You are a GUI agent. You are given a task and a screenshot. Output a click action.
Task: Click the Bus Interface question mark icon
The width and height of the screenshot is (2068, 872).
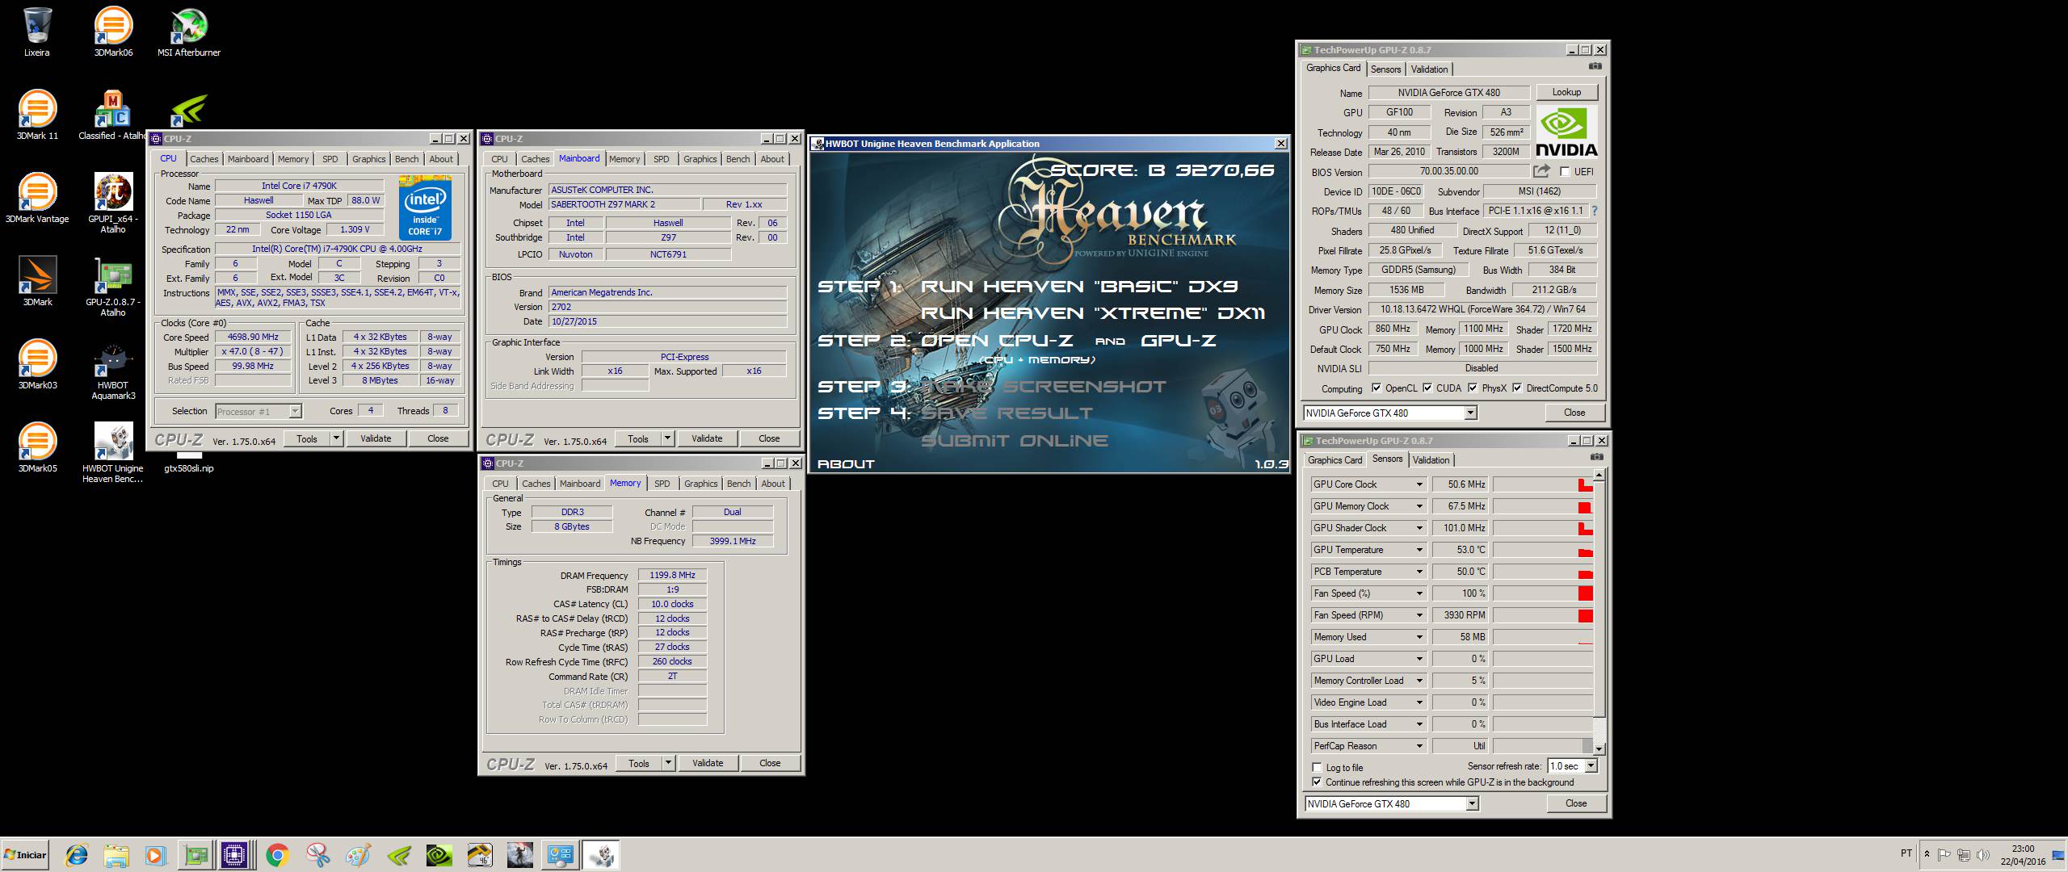tap(1594, 211)
